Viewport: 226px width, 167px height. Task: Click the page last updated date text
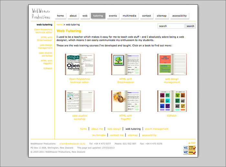(x=96, y=148)
